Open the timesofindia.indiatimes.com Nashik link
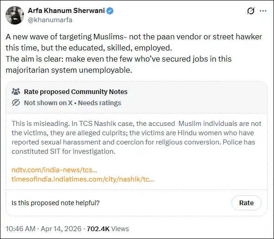This screenshot has width=274, height=239. pyautogui.click(x=83, y=179)
